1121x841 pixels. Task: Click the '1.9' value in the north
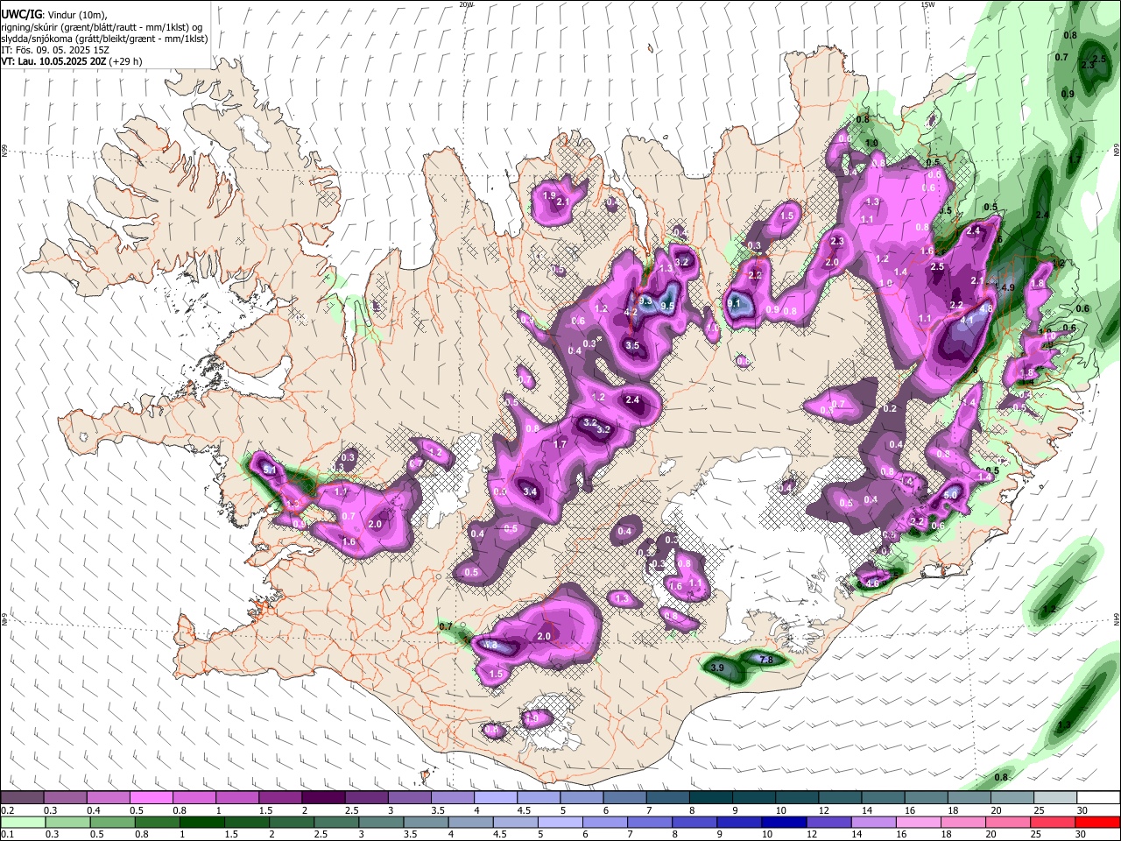[x=549, y=195]
